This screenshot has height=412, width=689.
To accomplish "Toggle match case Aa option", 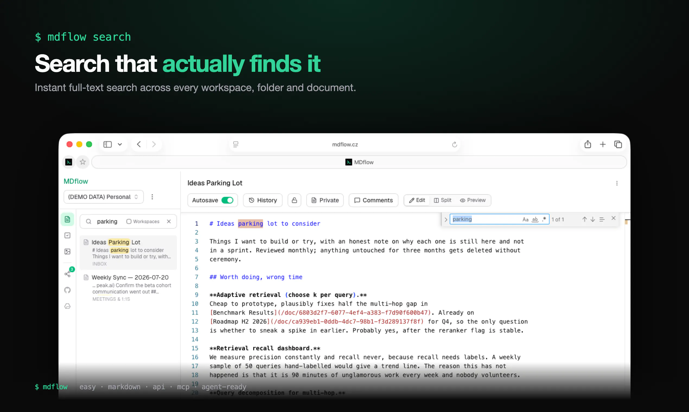I will click(525, 219).
